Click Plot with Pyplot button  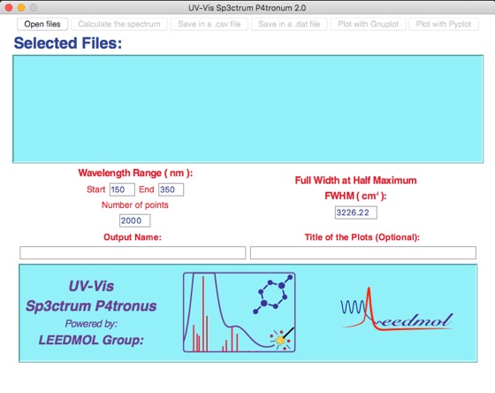point(444,24)
